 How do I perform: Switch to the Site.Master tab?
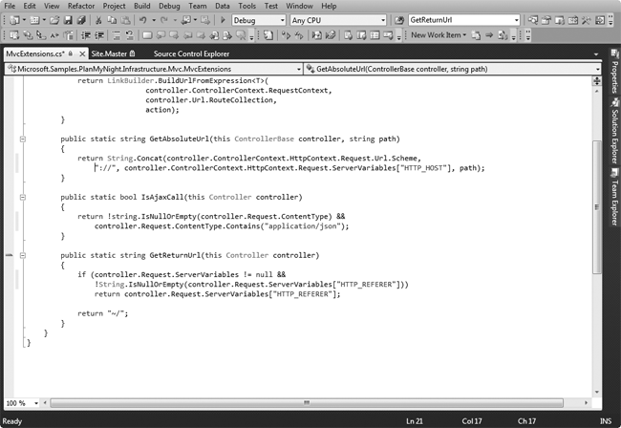[113, 53]
